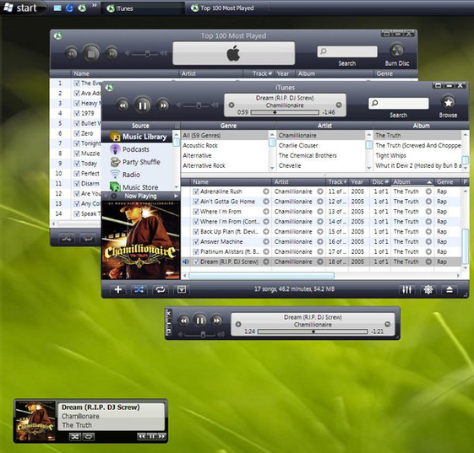Click previous track in Top 100 Most Played window

(x=71, y=54)
